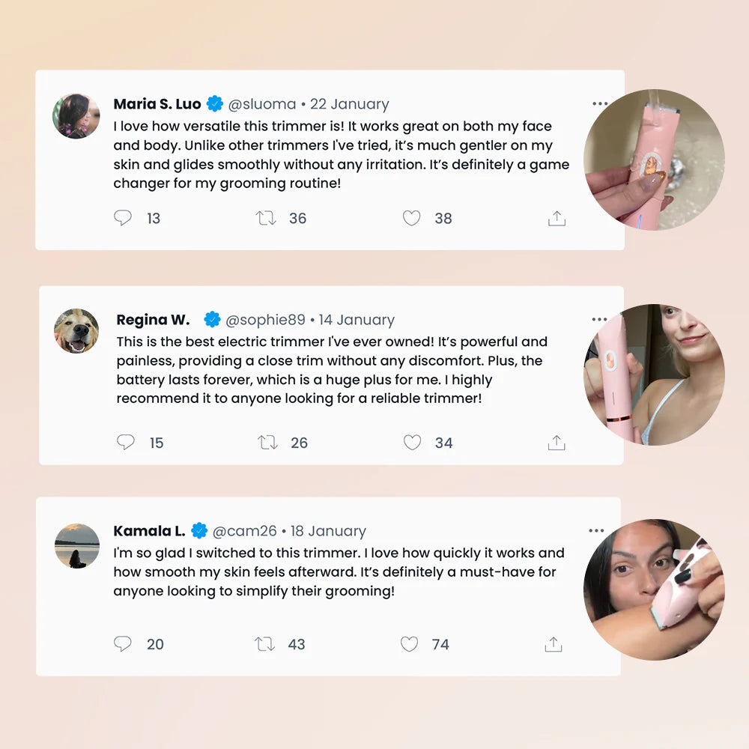Share Maria S. Luo's tweet

coord(557,218)
